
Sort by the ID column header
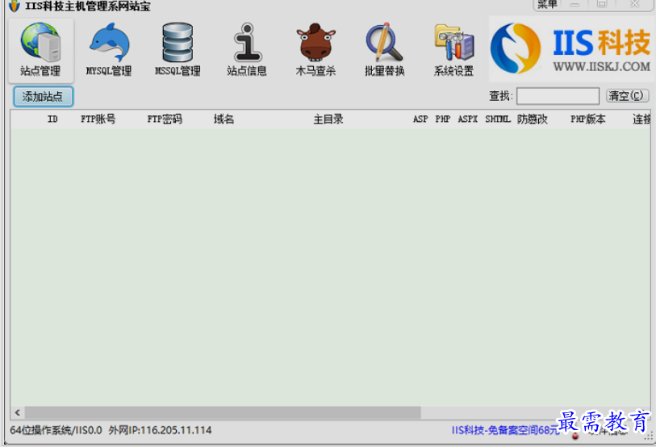point(52,119)
